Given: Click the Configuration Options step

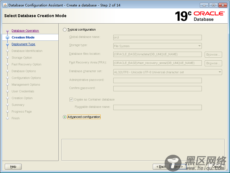Looking at the screenshot, I should click(x=26, y=78).
